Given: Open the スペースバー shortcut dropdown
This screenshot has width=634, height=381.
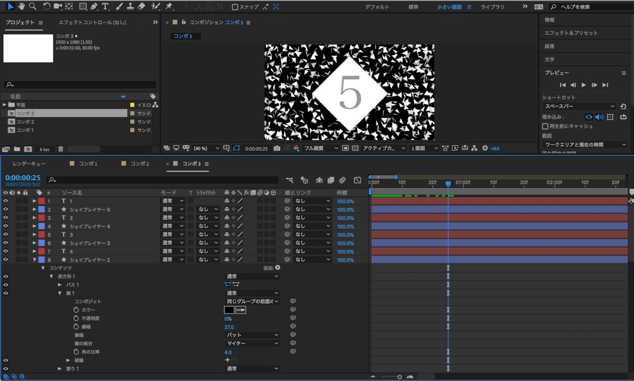Looking at the screenshot, I should click(x=579, y=106).
